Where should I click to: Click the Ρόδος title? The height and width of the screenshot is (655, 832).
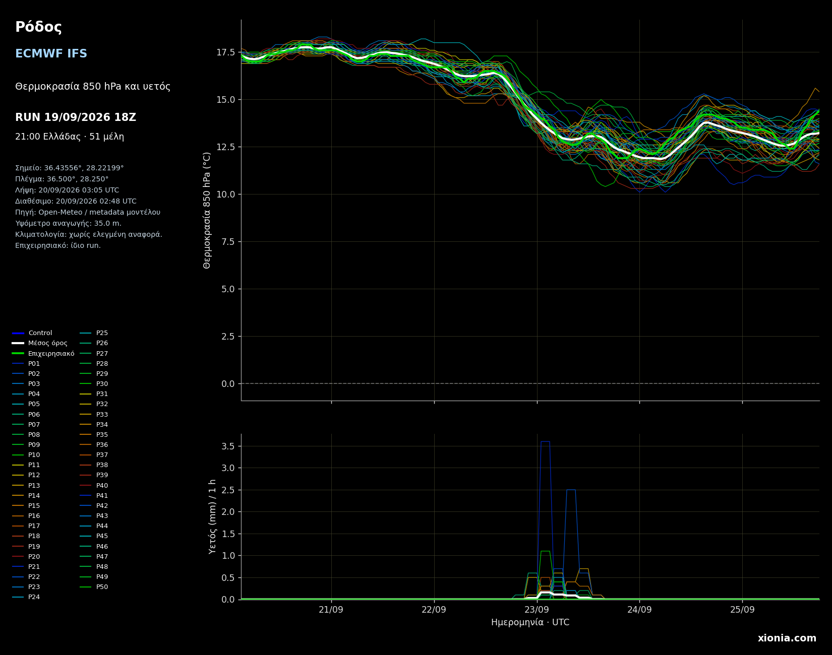coord(38,27)
